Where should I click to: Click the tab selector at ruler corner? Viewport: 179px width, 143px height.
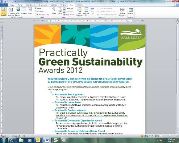pyautogui.click(x=2, y=21)
